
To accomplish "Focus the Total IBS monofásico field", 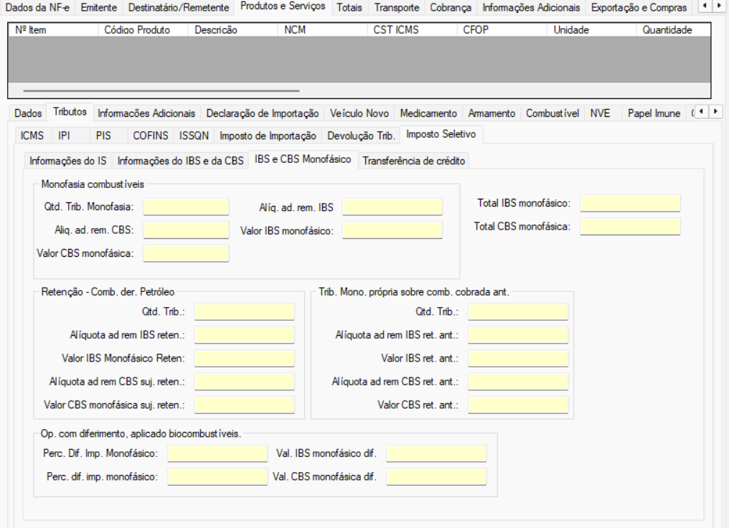I will pyautogui.click(x=630, y=203).
